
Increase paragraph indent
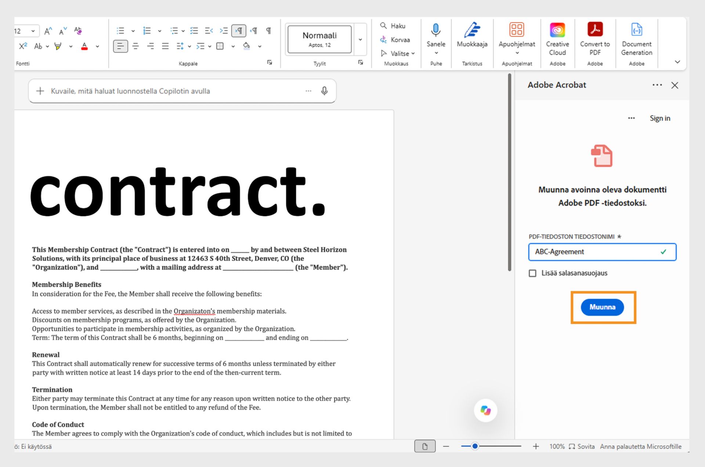coord(223,30)
